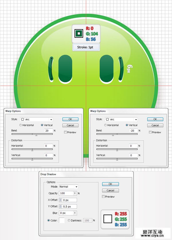Image resolution: width=172 pixels, height=240 pixels.
Task: Click the Stroke: 1pt label
Action: (x=86, y=47)
